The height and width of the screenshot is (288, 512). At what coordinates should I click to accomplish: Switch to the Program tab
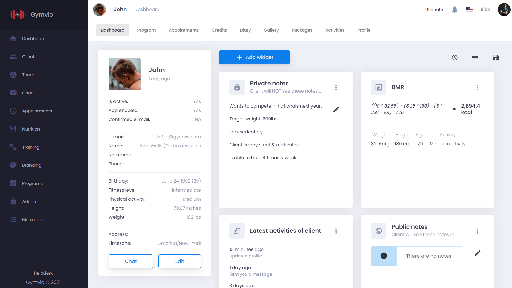click(x=146, y=30)
